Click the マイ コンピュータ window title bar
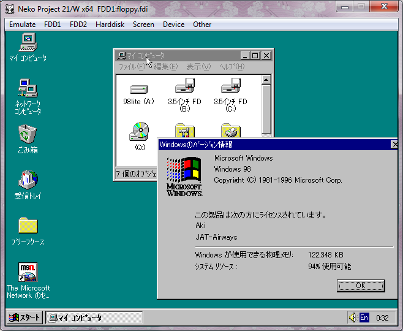 pos(194,56)
